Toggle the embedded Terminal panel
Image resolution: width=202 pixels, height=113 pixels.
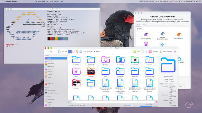[x=153, y=52]
